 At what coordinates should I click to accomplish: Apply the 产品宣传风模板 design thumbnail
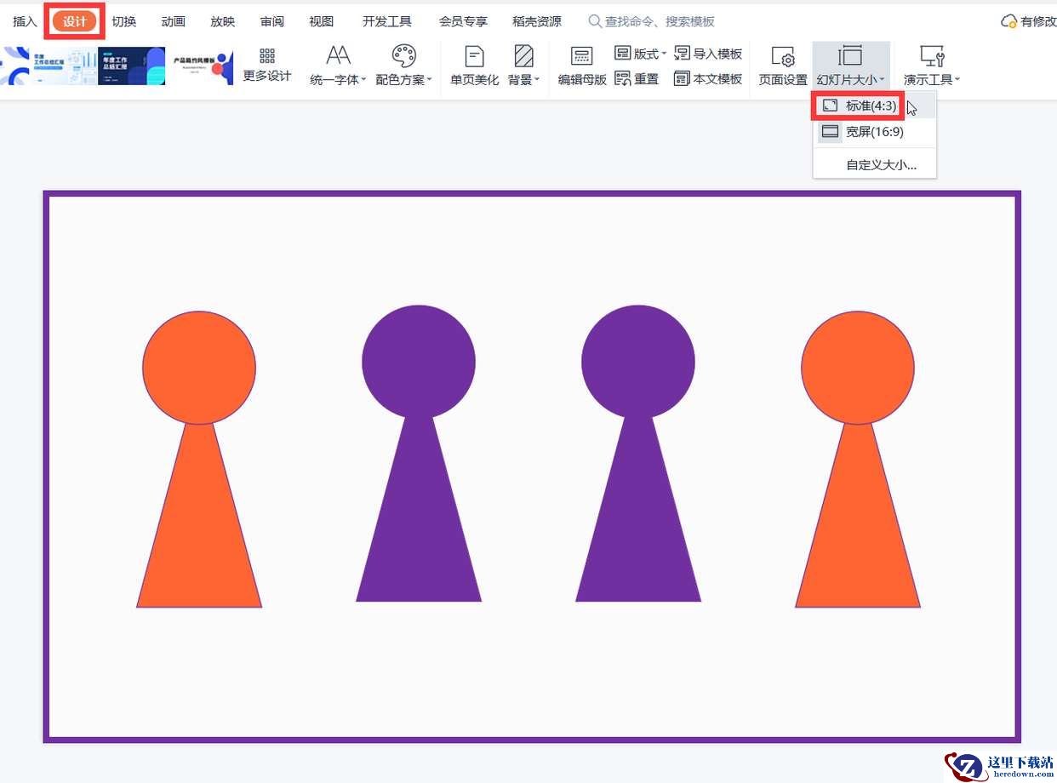pyautogui.click(x=199, y=66)
